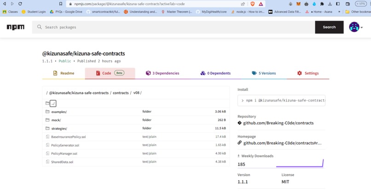Screen dimensions: 371x192
Task: Open github.com/Breaking-C0de/contracts repository link
Action: pyautogui.click(x=278, y=123)
